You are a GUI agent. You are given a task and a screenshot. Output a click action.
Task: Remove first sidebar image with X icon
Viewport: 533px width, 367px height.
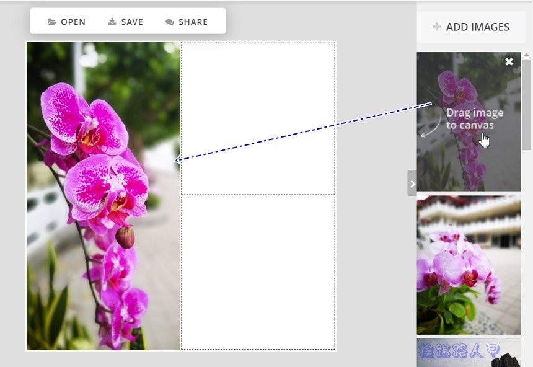pyautogui.click(x=509, y=61)
